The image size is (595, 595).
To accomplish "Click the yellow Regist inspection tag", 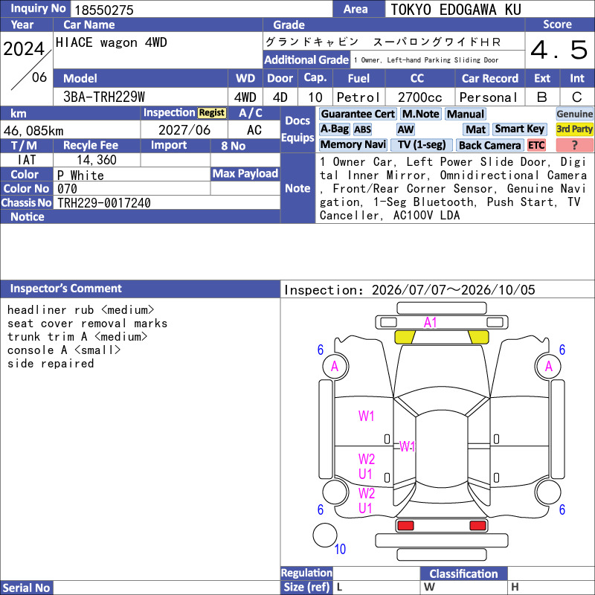I will pyautogui.click(x=212, y=113).
